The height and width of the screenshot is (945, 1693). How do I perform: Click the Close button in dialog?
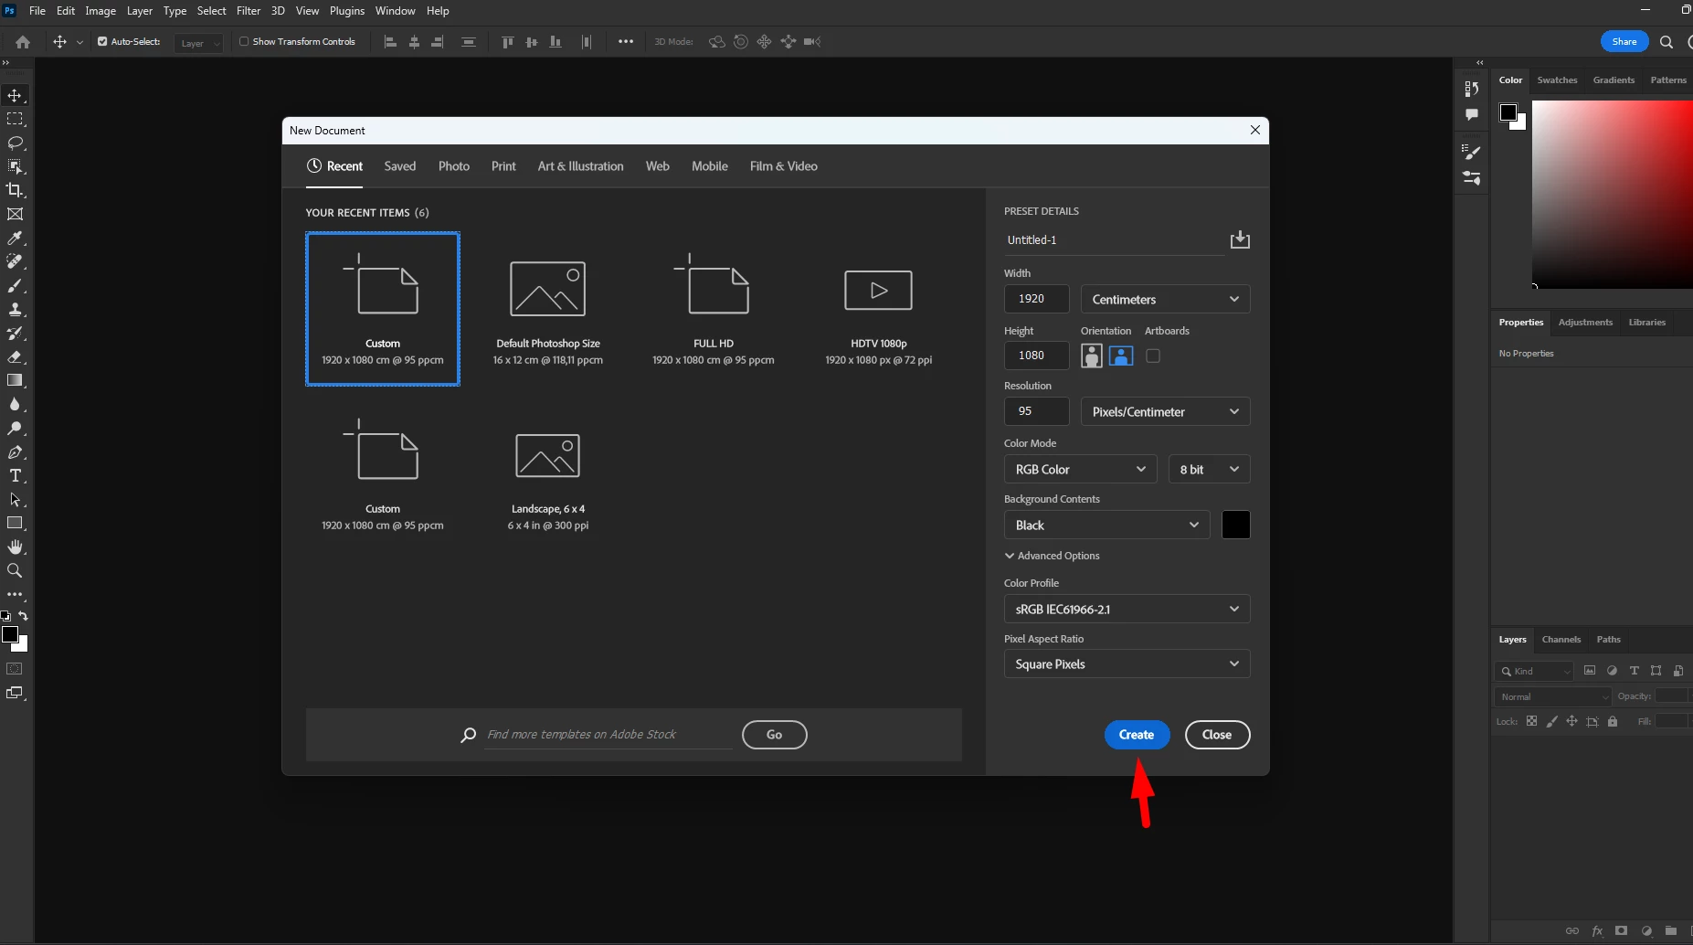tap(1217, 735)
